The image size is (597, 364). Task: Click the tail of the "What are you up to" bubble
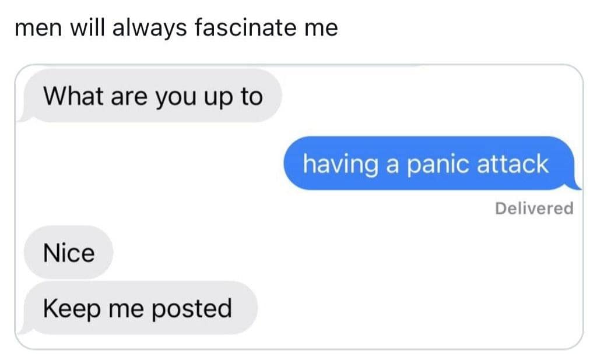pyautogui.click(x=23, y=117)
